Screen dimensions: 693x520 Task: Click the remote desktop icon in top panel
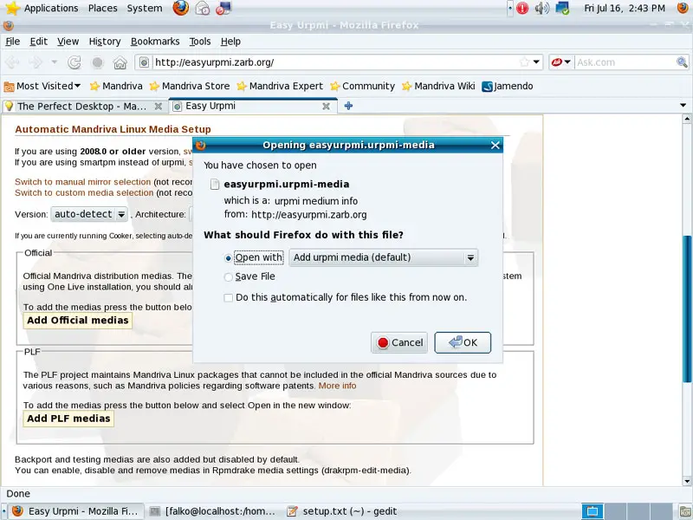coord(223,8)
